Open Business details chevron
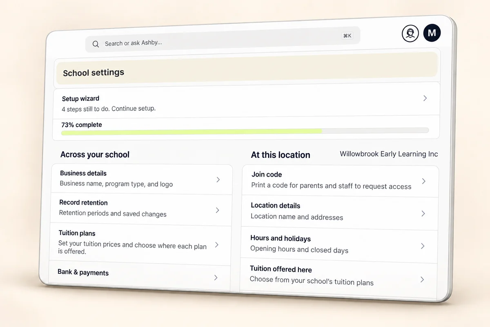 (218, 179)
